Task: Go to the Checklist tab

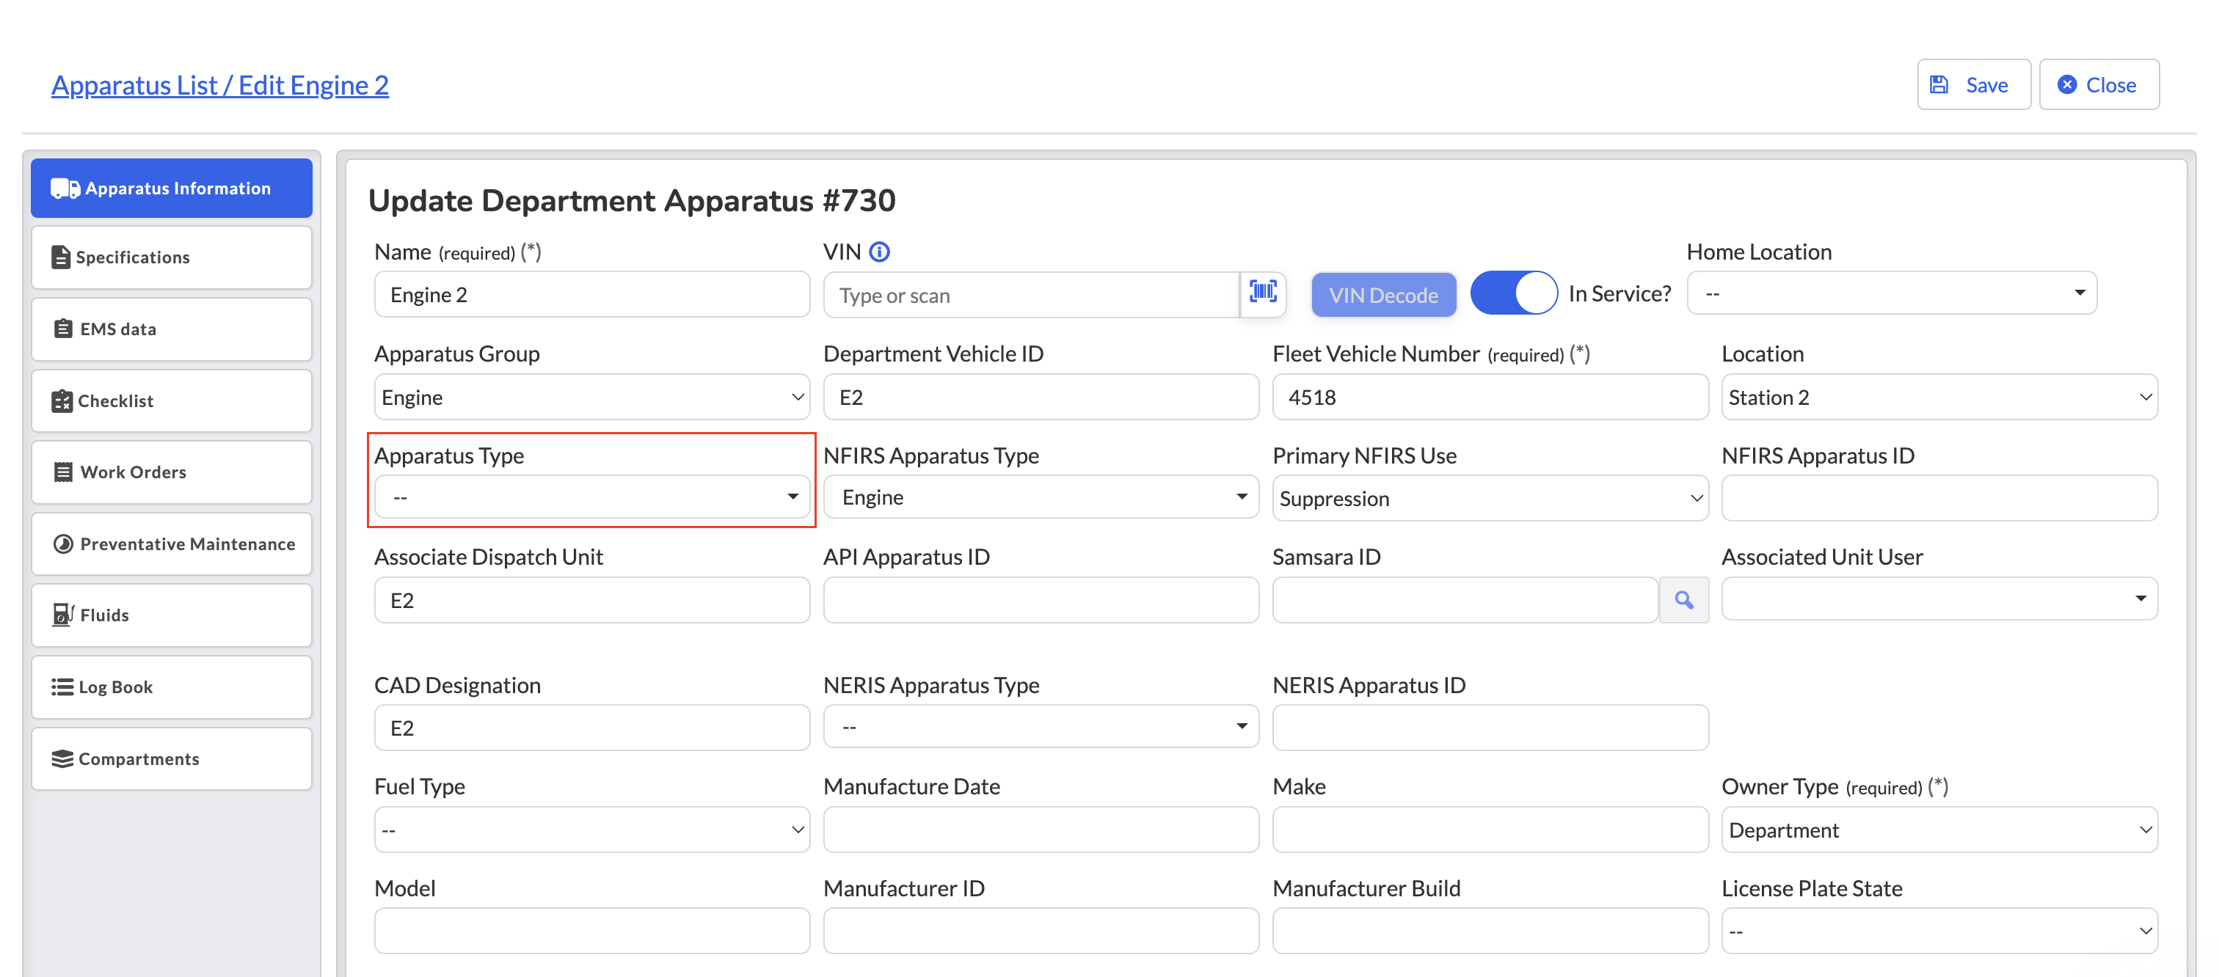Action: coord(172,401)
